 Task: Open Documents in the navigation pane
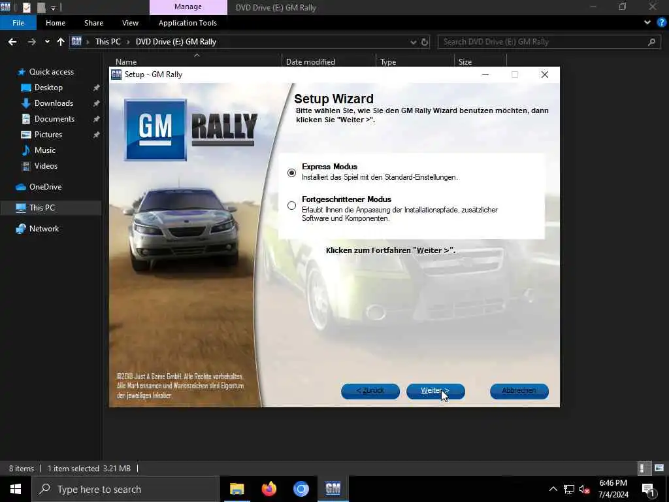click(x=54, y=119)
